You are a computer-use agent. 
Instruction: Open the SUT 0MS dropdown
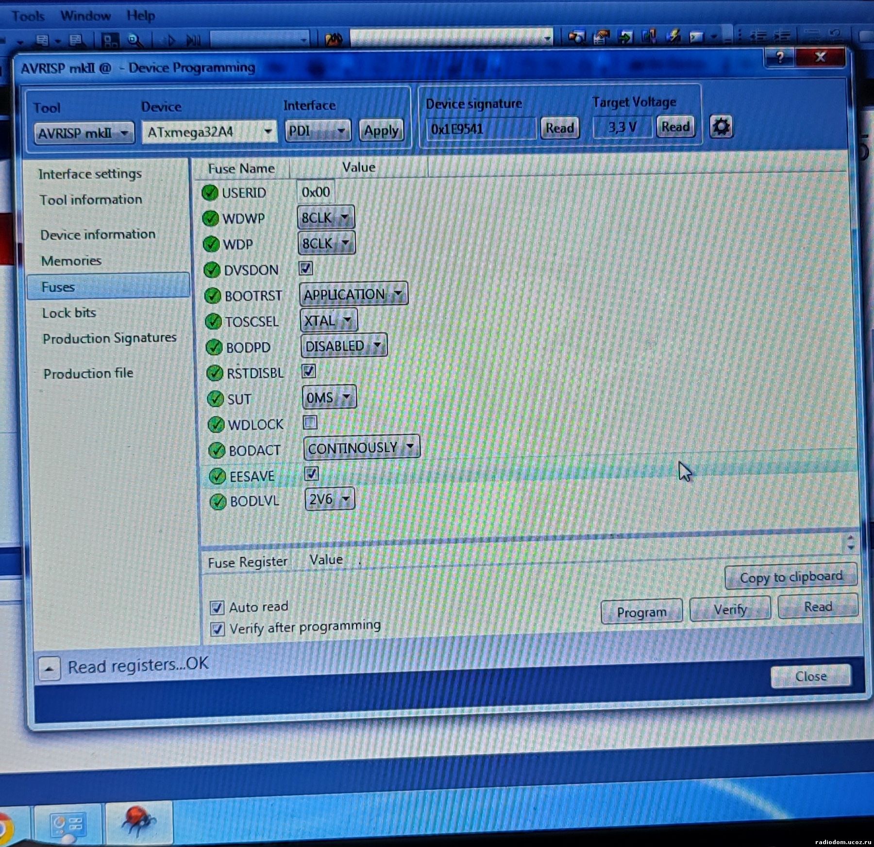click(329, 398)
